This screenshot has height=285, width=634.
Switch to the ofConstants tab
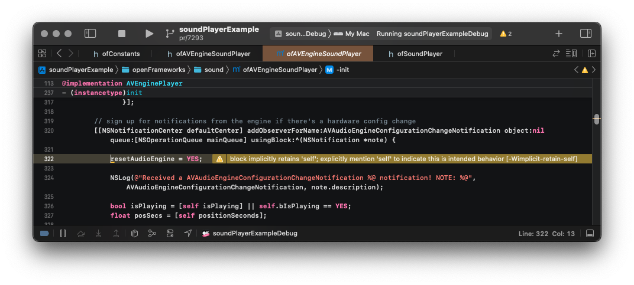tap(117, 54)
